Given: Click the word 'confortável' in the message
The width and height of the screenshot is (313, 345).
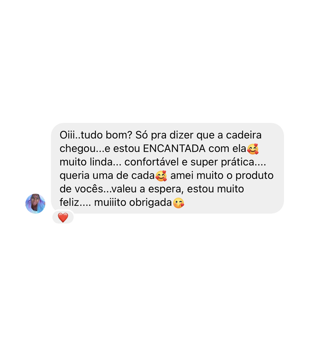Looking at the screenshot, I should point(151,162).
